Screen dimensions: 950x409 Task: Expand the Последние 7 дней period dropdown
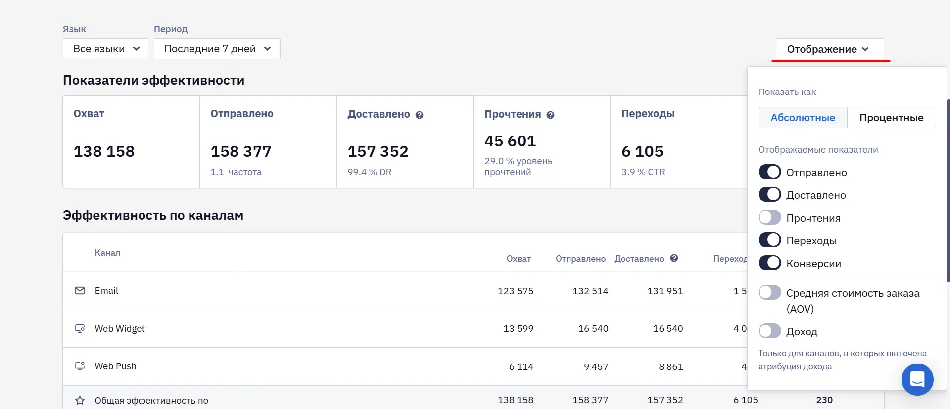click(217, 49)
